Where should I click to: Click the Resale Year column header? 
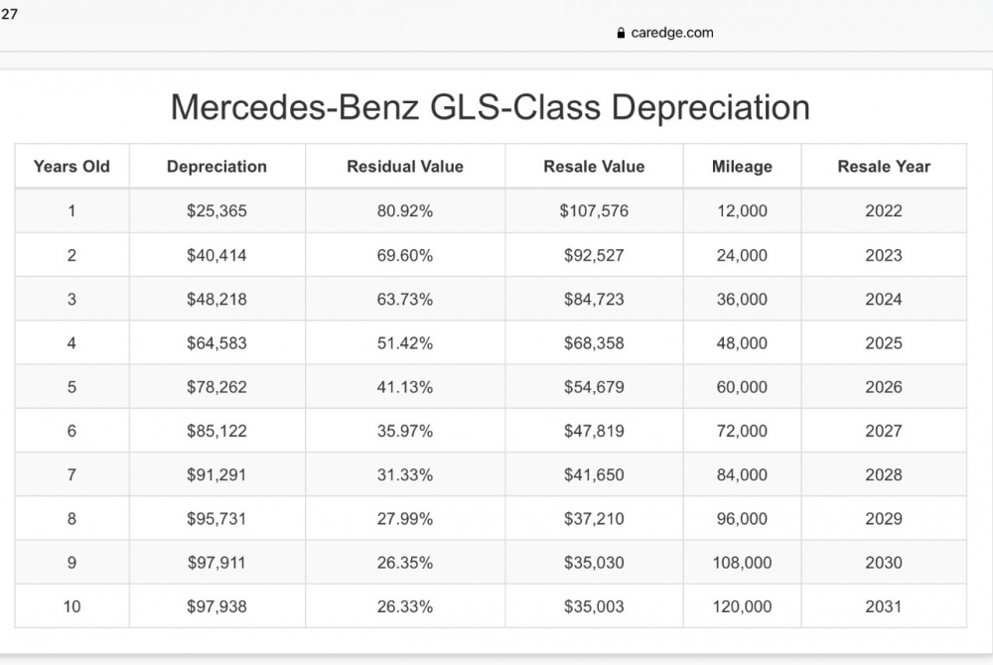tap(884, 167)
